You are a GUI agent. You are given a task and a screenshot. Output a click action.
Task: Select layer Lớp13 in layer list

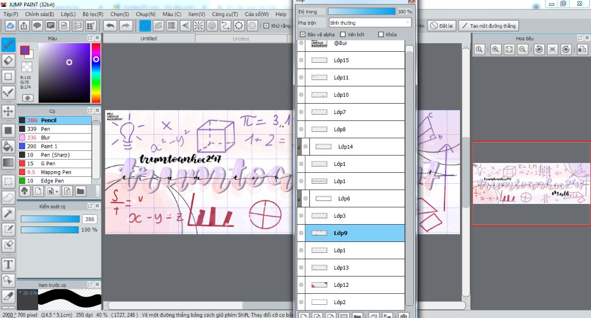355,267
